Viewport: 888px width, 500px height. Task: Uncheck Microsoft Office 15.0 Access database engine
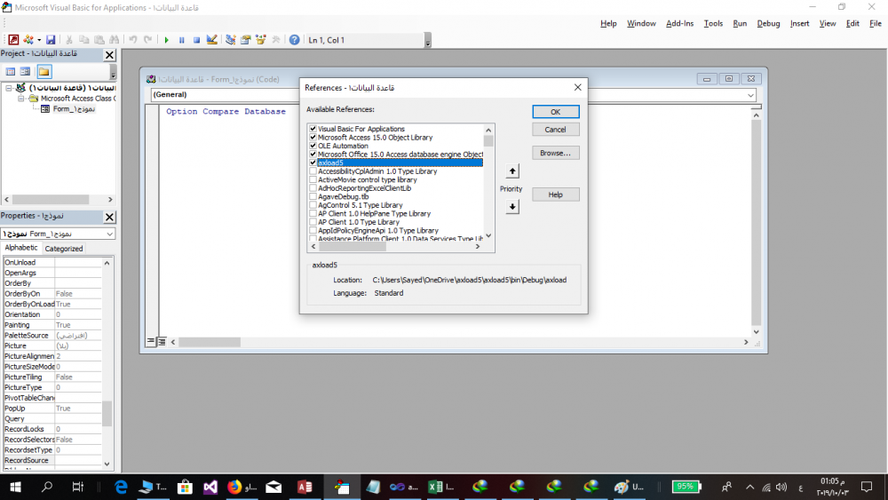point(313,154)
